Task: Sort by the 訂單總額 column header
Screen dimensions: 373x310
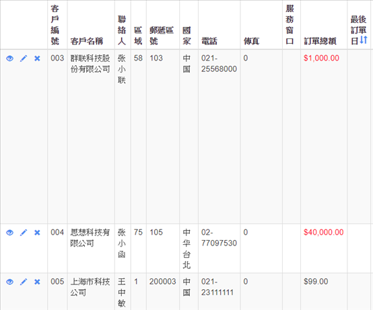Action: [320, 41]
